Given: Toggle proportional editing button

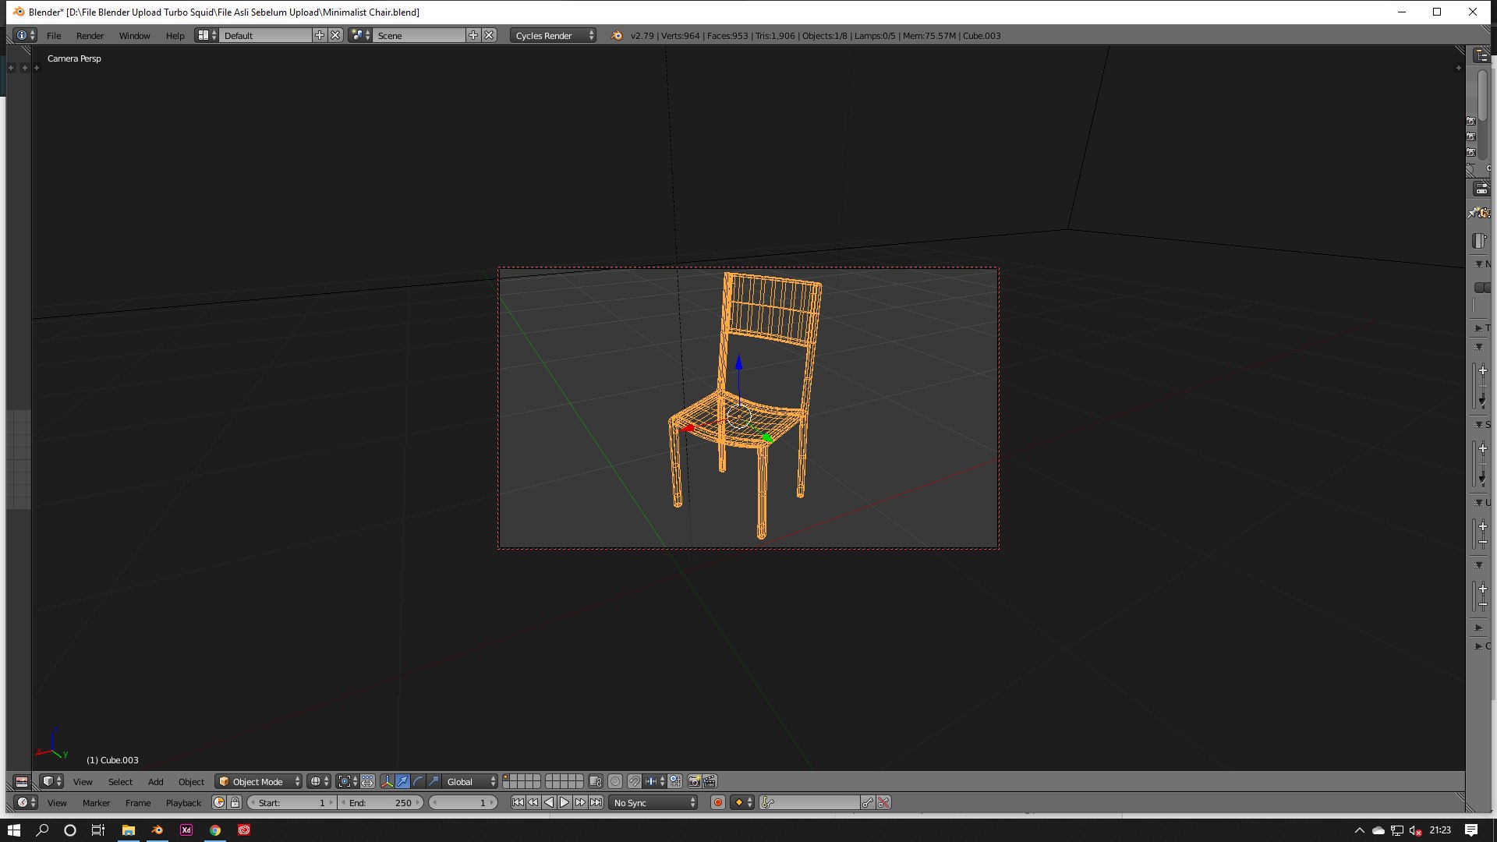Looking at the screenshot, I should coord(615,781).
